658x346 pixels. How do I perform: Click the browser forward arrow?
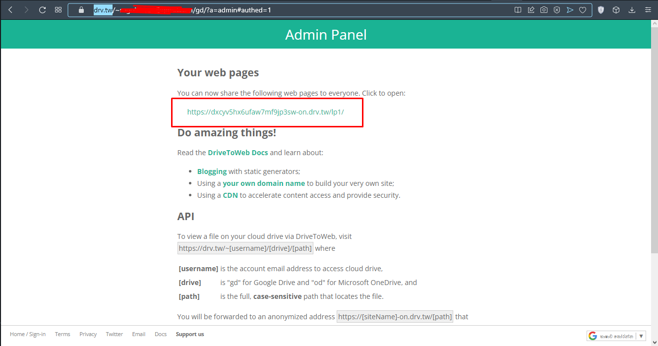pyautogui.click(x=26, y=10)
